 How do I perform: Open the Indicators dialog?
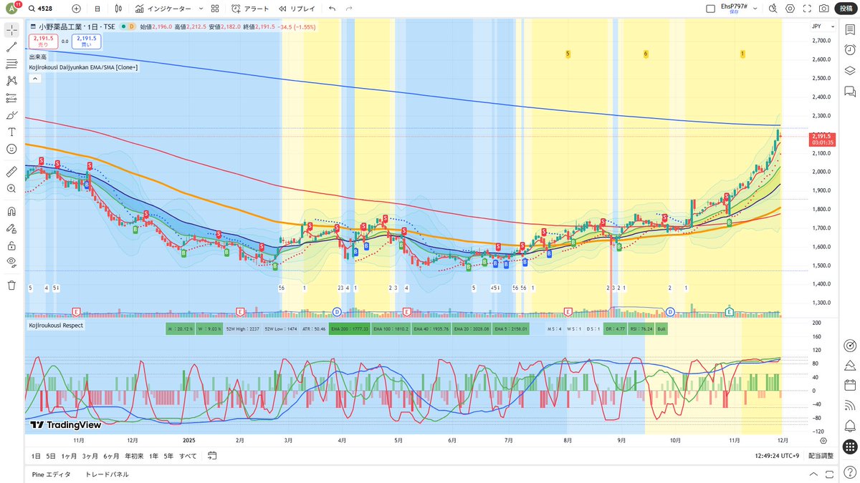point(163,9)
